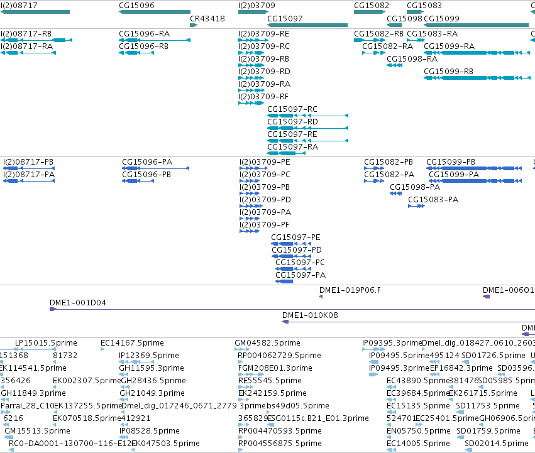Select BAC clone DME1-010K08
Image resolution: width=535 pixels, height=453 pixels.
coord(409,322)
